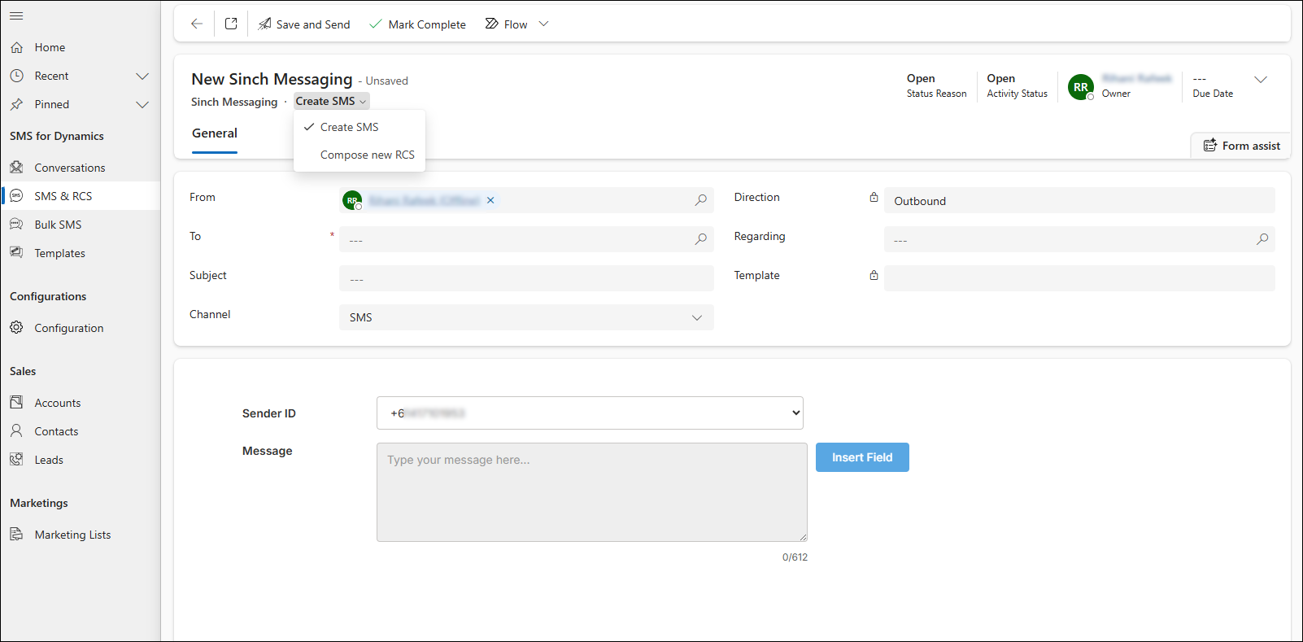Click into the To lookup field
The height and width of the screenshot is (642, 1303).
[x=526, y=239]
